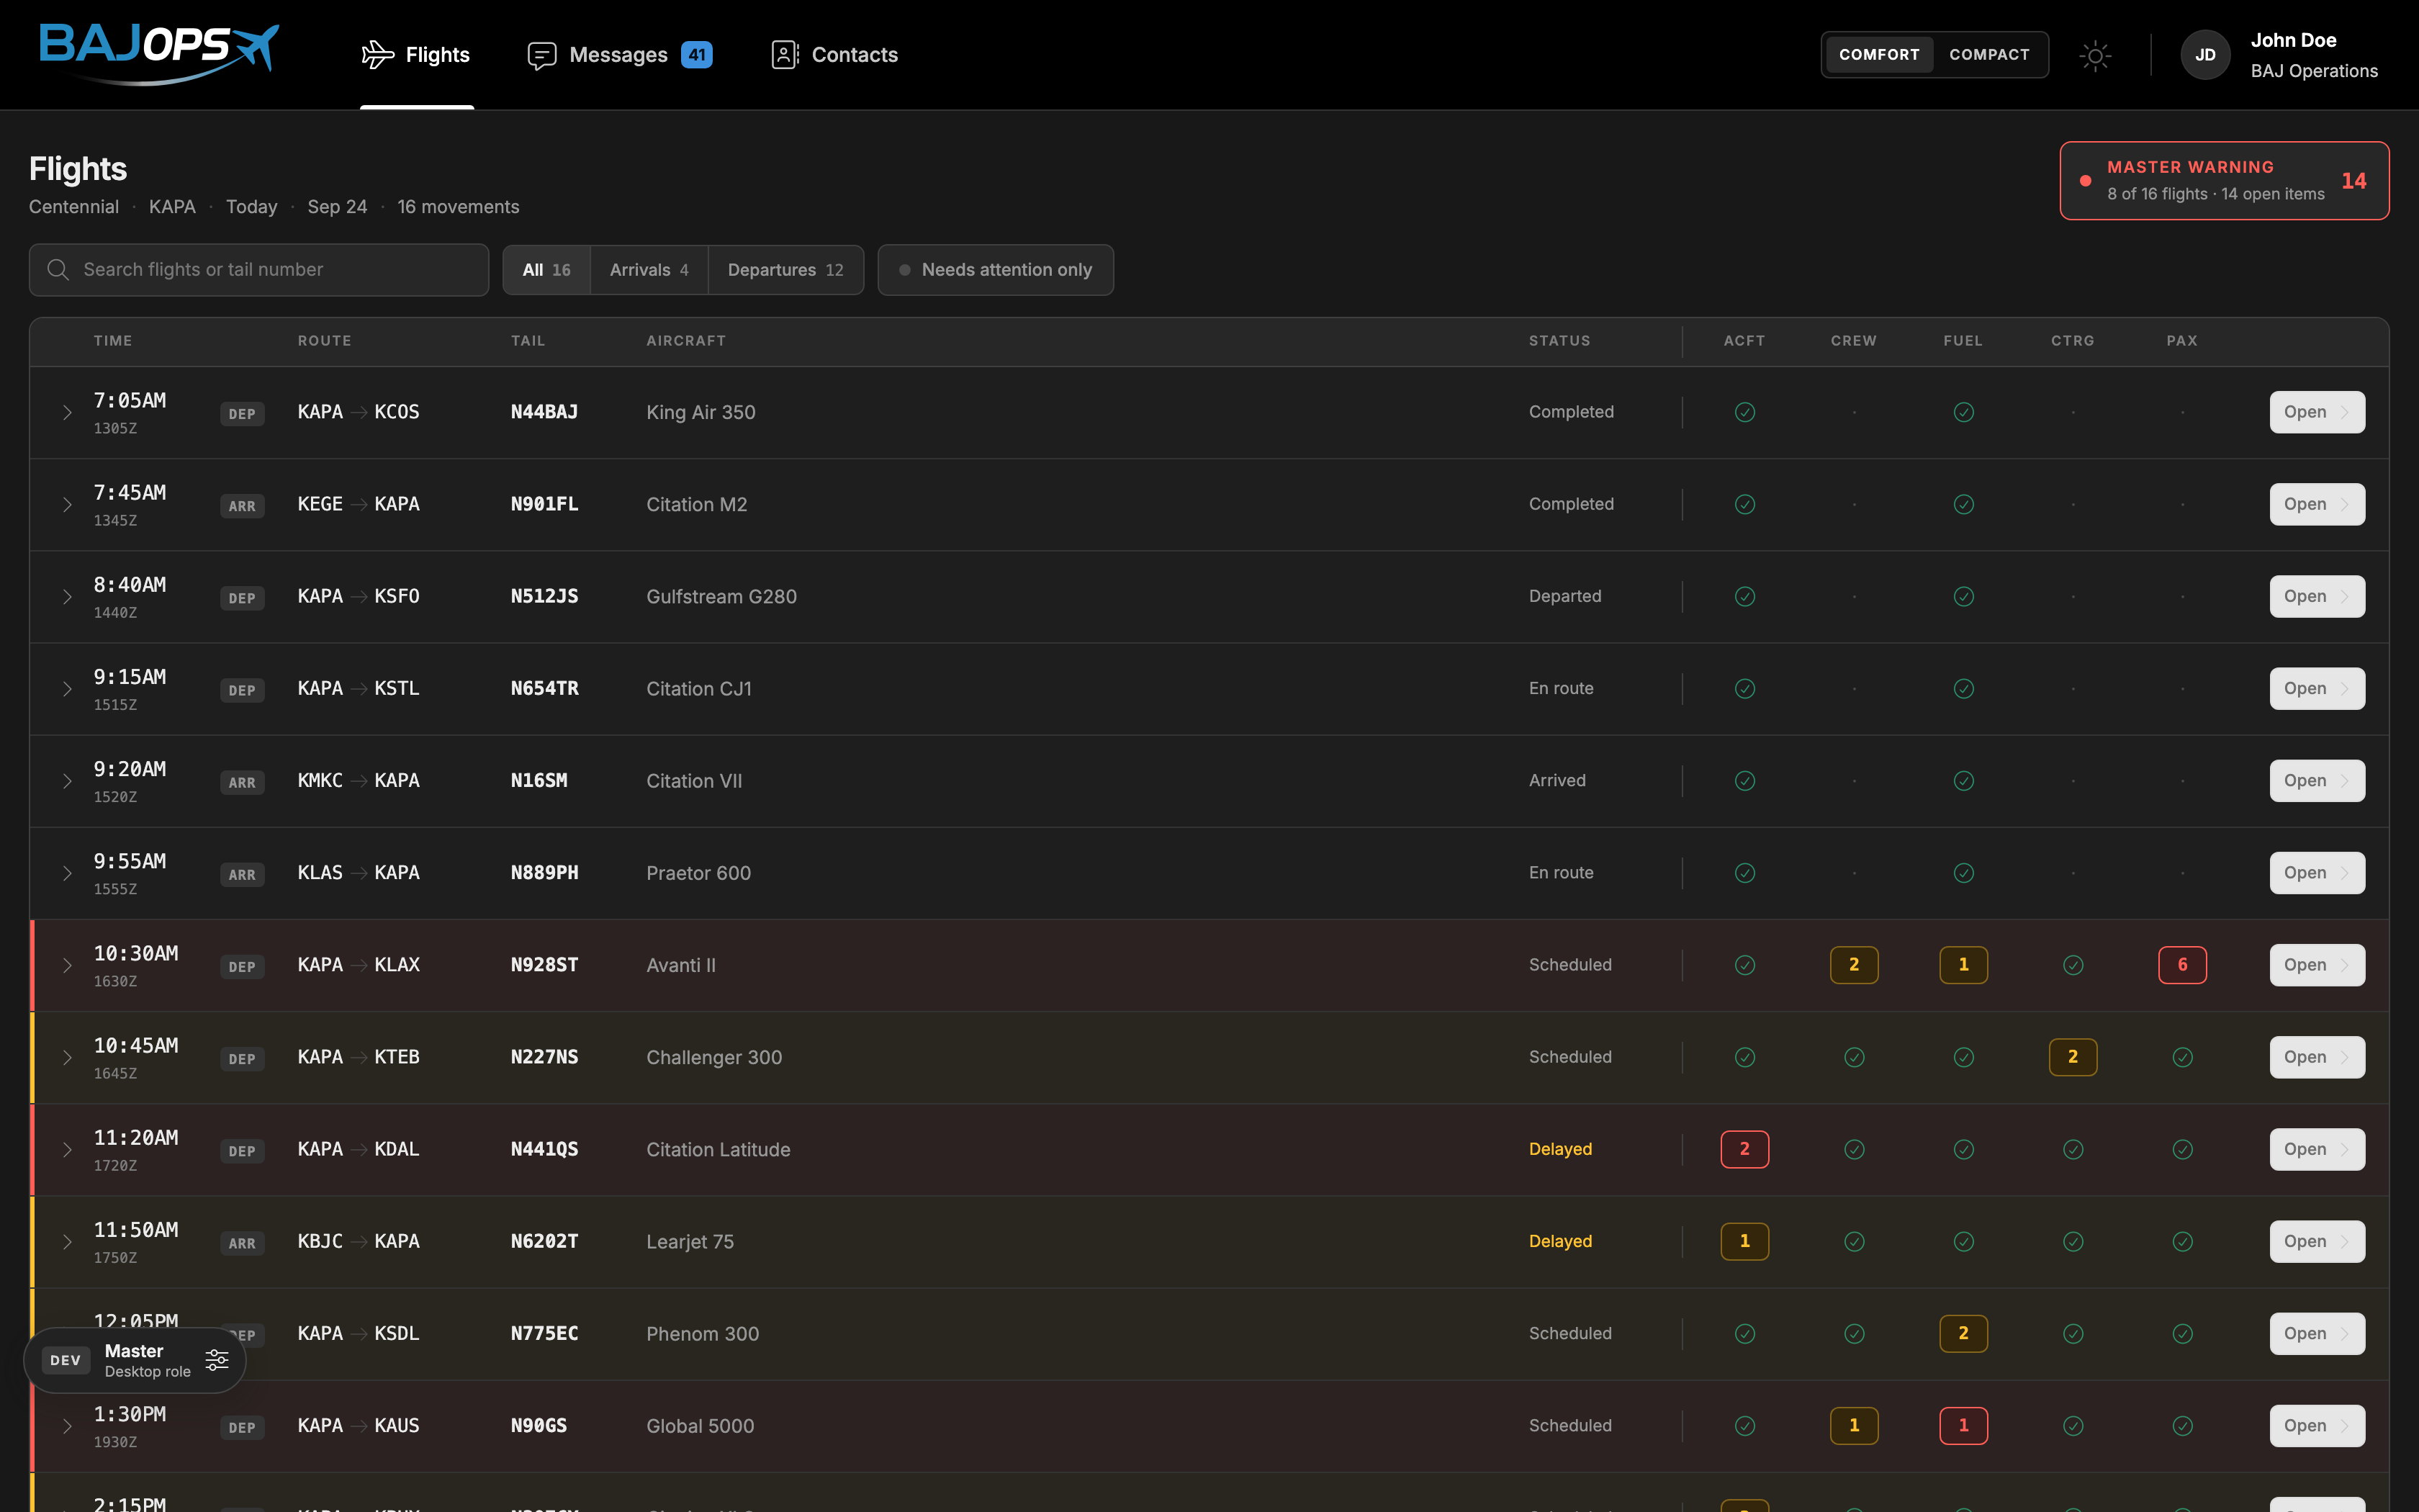The image size is (2419, 1512).
Task: Click ACFT checkmark for N44BAJ
Action: (1744, 412)
